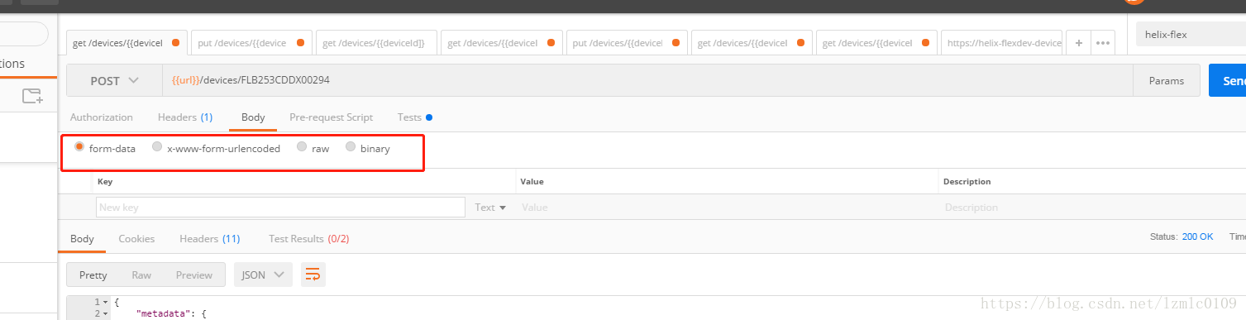Open the Text type dropdown in key row
This screenshot has width=1246, height=320.
click(490, 208)
